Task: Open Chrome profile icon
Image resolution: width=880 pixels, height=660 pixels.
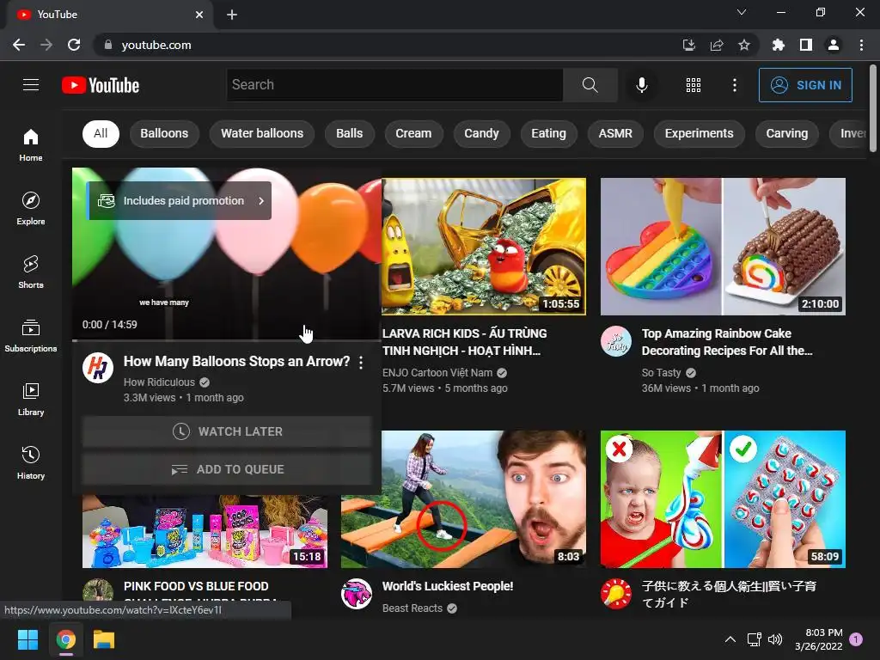Action: [x=834, y=45]
